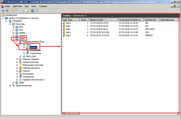Click the scrollbar left arrow in sessions list
This screenshot has height=119, width=181.
(63, 113)
